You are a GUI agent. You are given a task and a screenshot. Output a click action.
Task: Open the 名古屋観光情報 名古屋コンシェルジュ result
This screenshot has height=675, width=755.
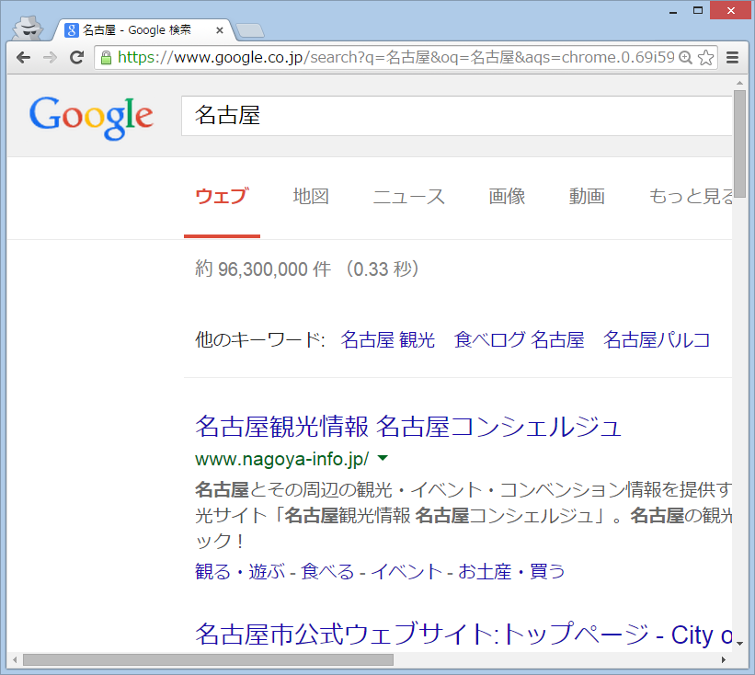(408, 426)
